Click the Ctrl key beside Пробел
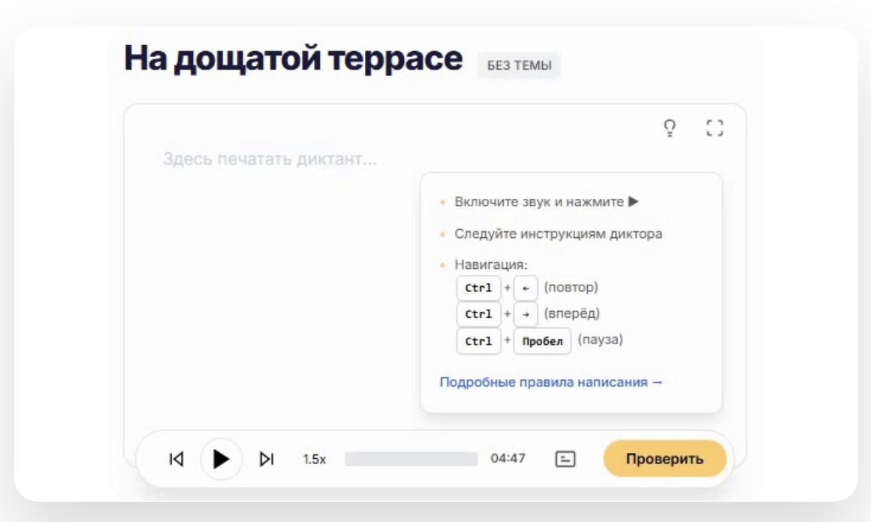The height and width of the screenshot is (522, 871). click(x=478, y=341)
